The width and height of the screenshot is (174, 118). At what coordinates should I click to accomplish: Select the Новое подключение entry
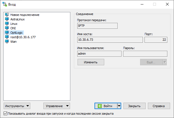click(x=25, y=15)
